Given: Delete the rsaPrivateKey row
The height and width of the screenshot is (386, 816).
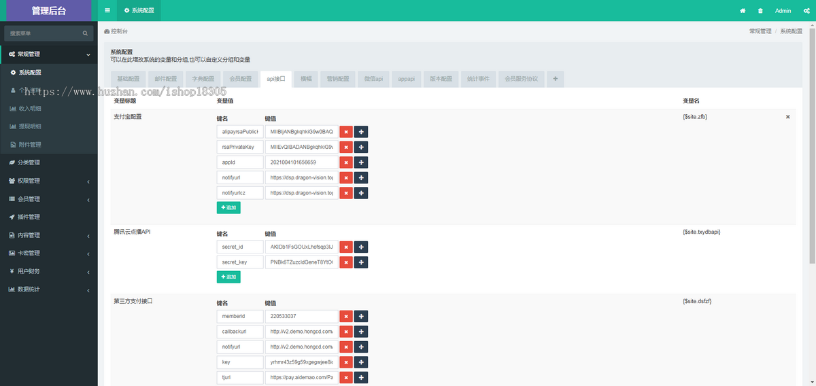Looking at the screenshot, I should (x=345, y=147).
